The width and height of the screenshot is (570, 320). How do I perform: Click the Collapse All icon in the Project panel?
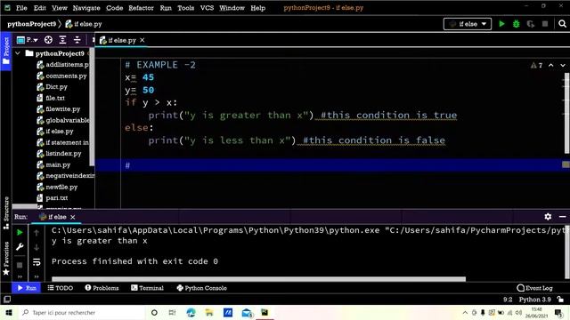pyautogui.click(x=77, y=40)
